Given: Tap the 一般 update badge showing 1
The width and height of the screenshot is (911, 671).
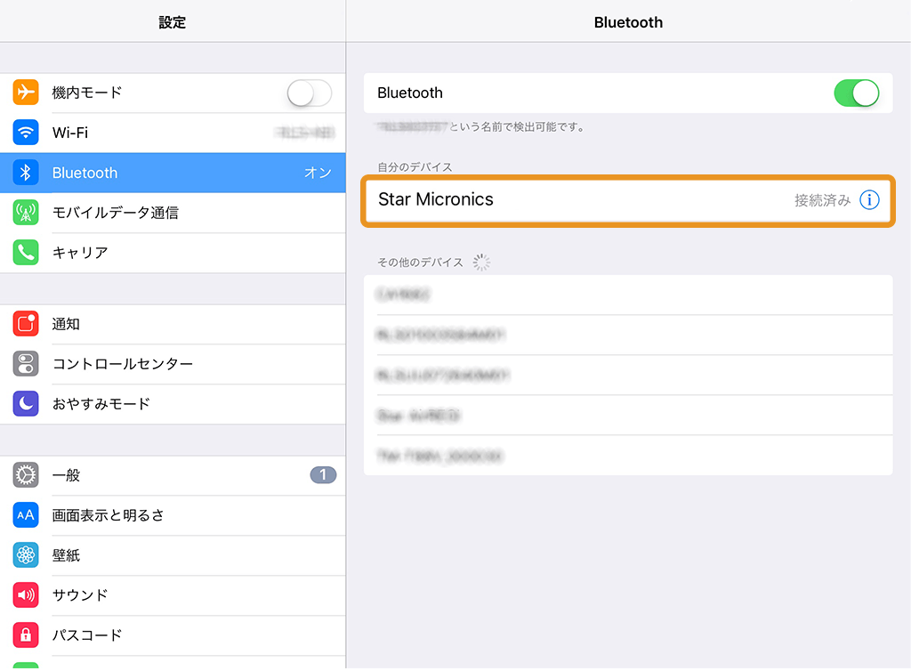Looking at the screenshot, I should coord(323,474).
